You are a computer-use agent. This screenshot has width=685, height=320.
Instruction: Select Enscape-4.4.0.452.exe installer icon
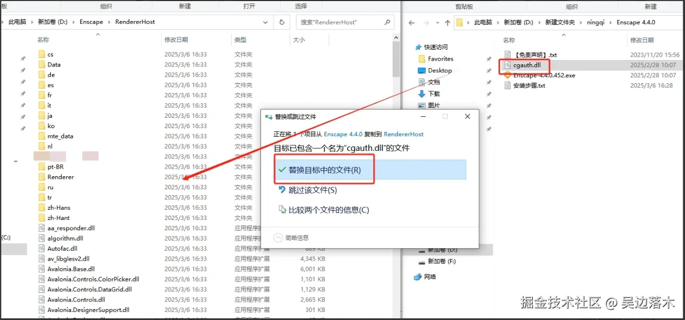pos(507,75)
